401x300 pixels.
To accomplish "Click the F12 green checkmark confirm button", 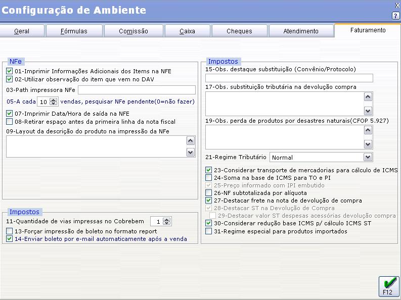I will [x=388, y=286].
